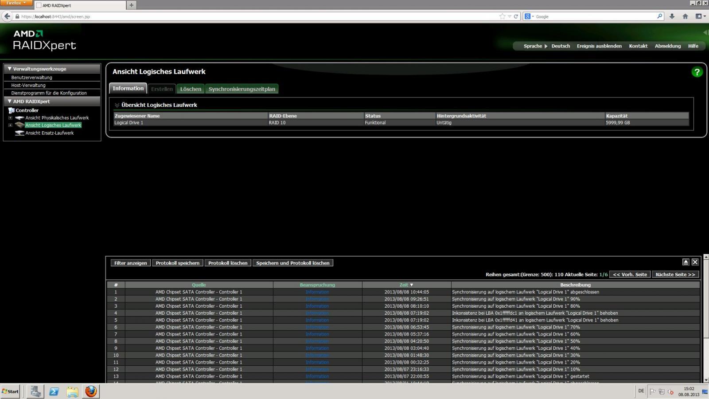Image resolution: width=709 pixels, height=399 pixels.
Task: Click the Filter anzeigen button
Action: pyautogui.click(x=131, y=263)
